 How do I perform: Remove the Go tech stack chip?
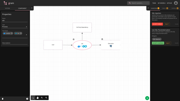[x=21, y=33]
